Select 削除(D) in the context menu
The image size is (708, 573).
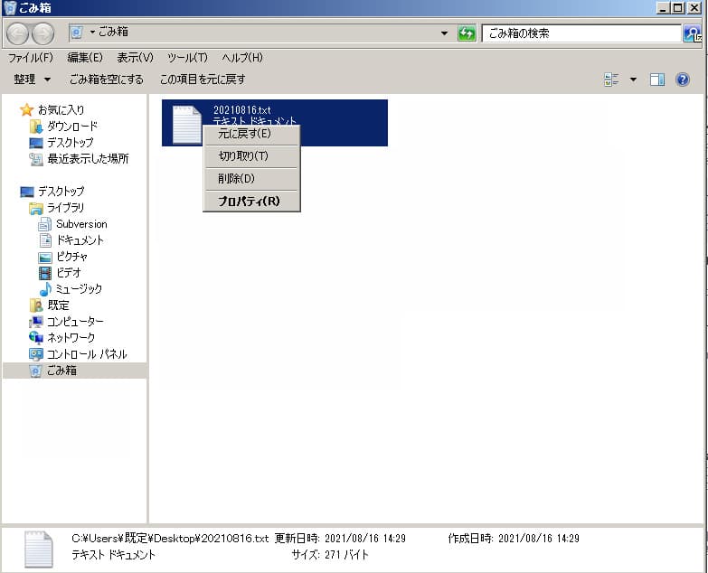pyautogui.click(x=237, y=179)
